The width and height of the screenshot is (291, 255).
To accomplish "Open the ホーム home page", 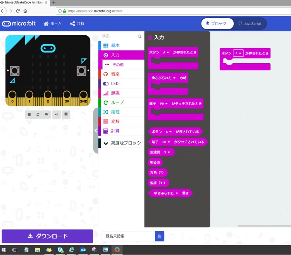I will [x=53, y=24].
